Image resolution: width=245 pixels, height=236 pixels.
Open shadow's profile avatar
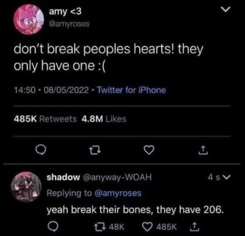26,187
